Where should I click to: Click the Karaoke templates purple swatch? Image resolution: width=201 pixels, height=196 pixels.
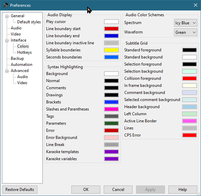point(111,152)
